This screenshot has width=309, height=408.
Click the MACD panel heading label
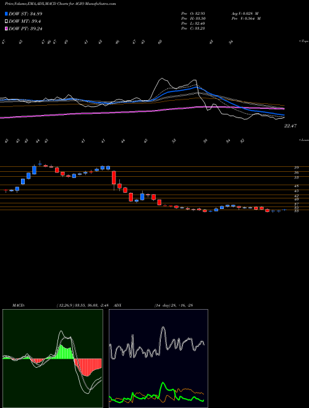point(18,305)
